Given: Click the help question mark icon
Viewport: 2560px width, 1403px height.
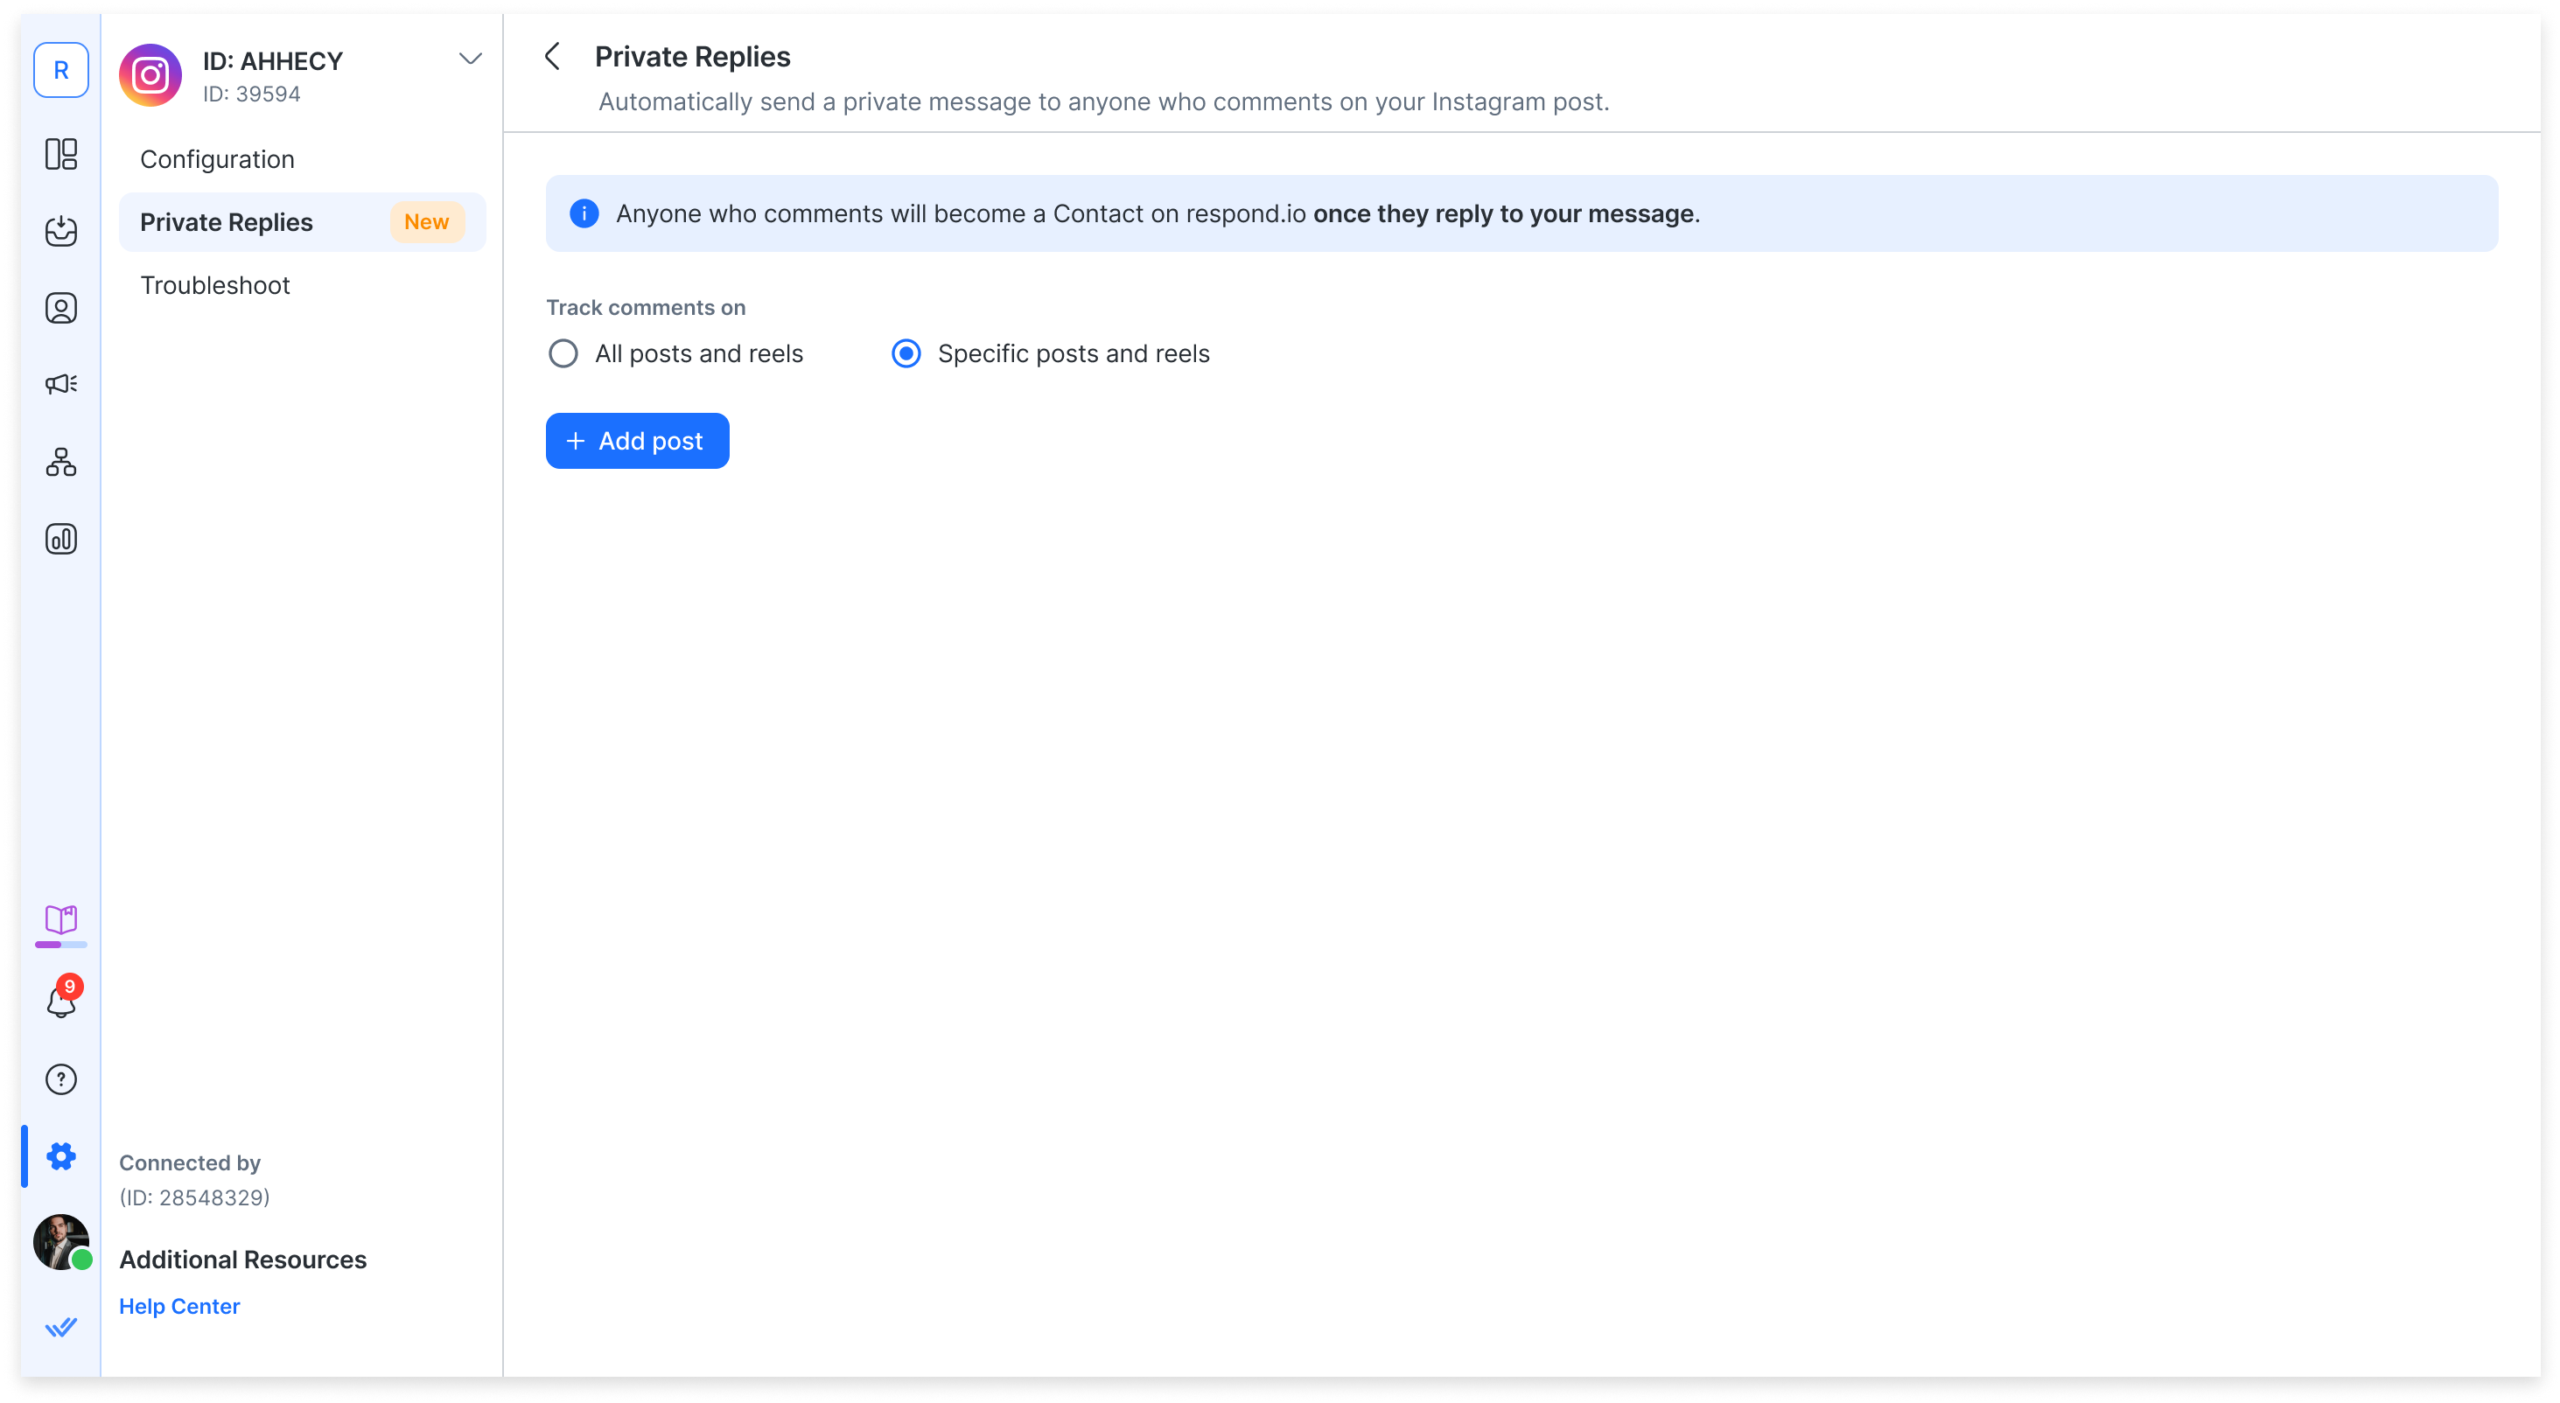Looking at the screenshot, I should tap(60, 1079).
